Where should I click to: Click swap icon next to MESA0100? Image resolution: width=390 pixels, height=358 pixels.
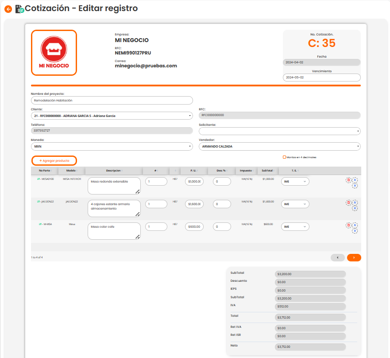39,179
